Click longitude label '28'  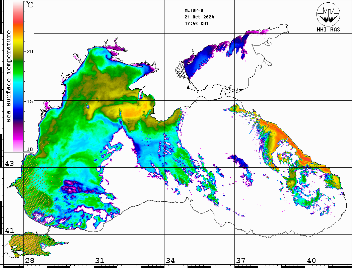tap(29, 261)
